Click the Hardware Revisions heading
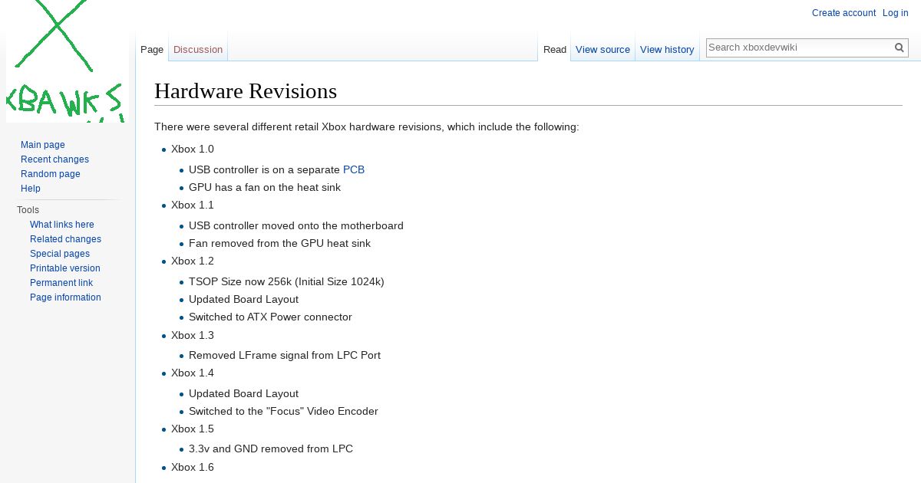Screen dimensions: 921x483 click(246, 91)
